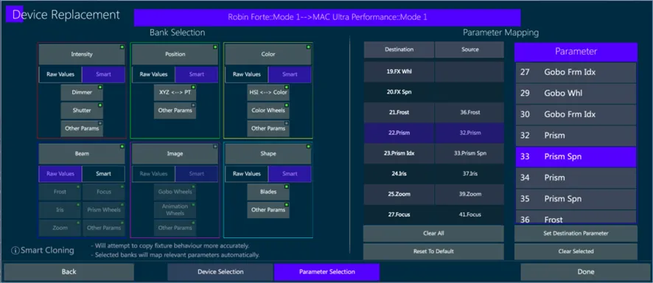Set Position bank to Smart
The height and width of the screenshot is (283, 653).
(x=197, y=74)
